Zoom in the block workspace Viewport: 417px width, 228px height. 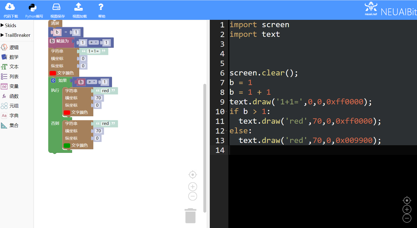[193, 187]
